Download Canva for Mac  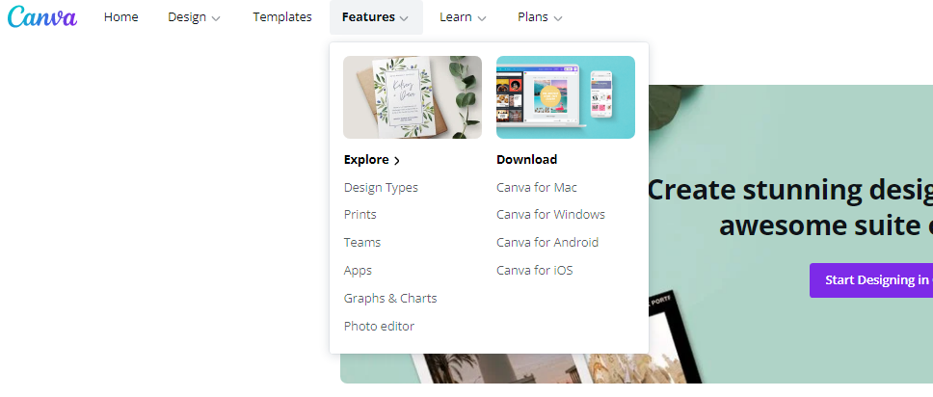coord(537,188)
